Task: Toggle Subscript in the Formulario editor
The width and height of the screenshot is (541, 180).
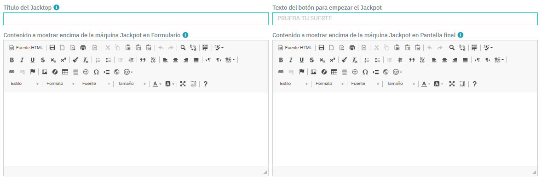Action: click(53, 60)
